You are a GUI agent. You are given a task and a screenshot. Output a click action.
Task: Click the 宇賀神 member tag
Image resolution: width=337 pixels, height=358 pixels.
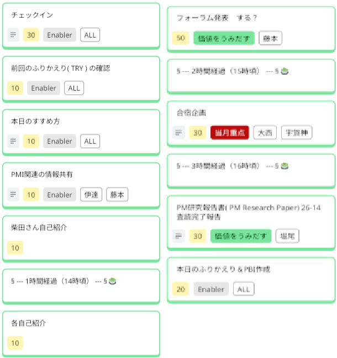(x=297, y=133)
